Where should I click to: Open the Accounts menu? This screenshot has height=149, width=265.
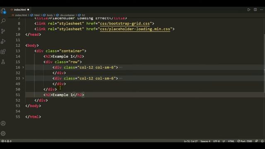coord(3,123)
